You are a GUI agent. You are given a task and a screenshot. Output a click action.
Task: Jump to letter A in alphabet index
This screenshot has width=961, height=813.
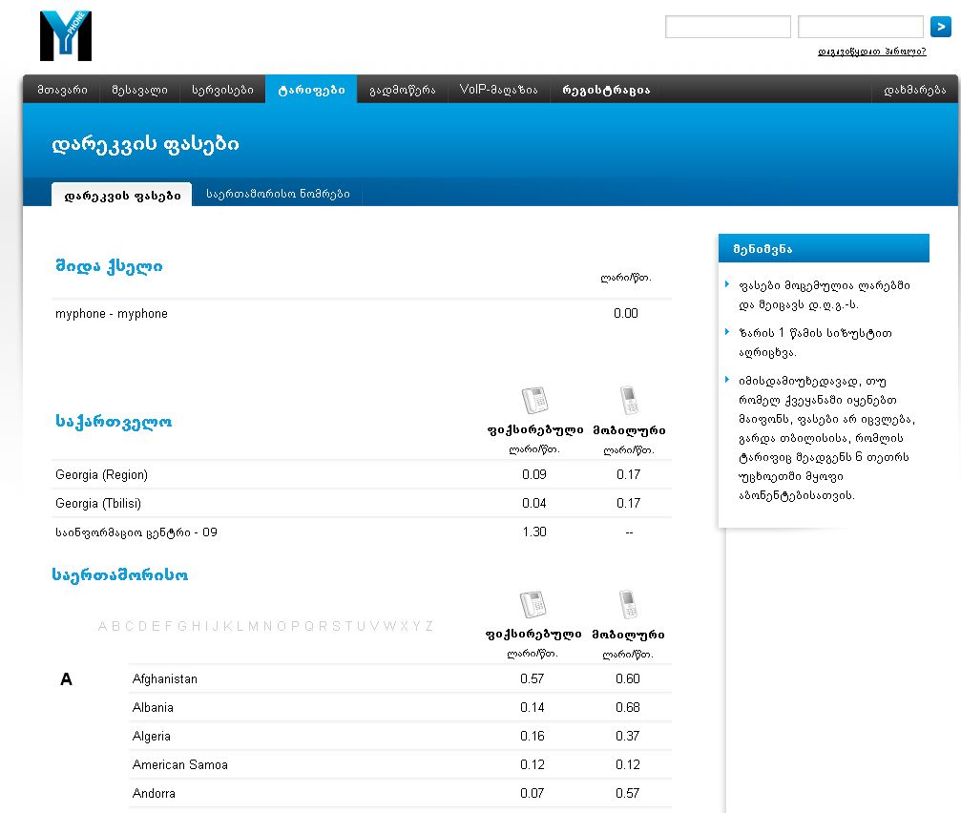coord(102,626)
